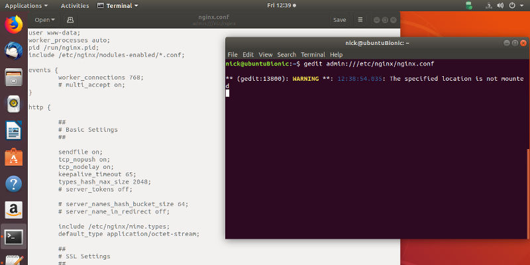Click gedit new document icon button
530x265 pixels.
pos(71,20)
